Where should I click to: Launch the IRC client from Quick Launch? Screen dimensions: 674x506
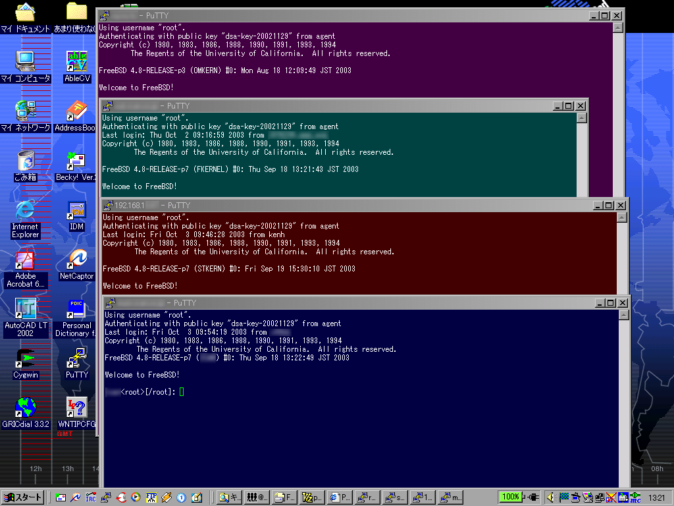pyautogui.click(x=91, y=497)
